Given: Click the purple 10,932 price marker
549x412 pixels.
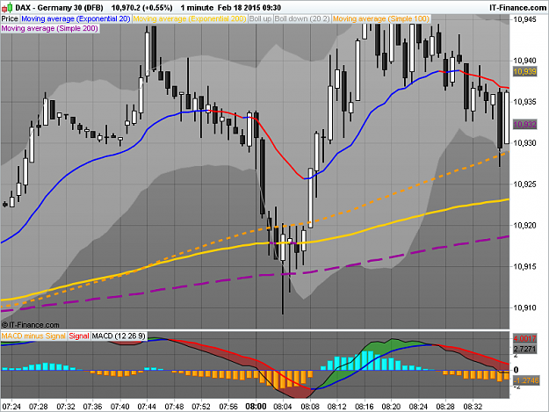Looking at the screenshot, I should tap(524, 124).
